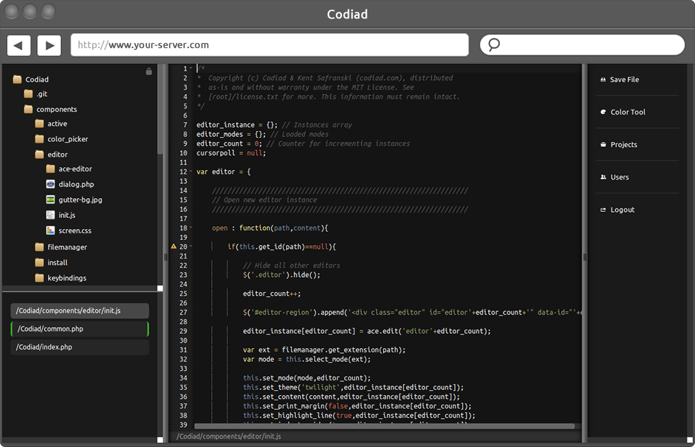Open screen.css from the file tree
The width and height of the screenshot is (695, 447).
pos(75,230)
